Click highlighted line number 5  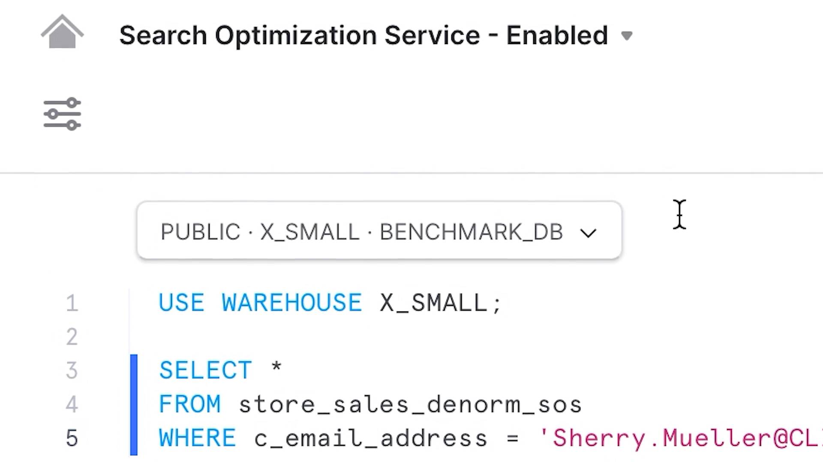click(72, 438)
